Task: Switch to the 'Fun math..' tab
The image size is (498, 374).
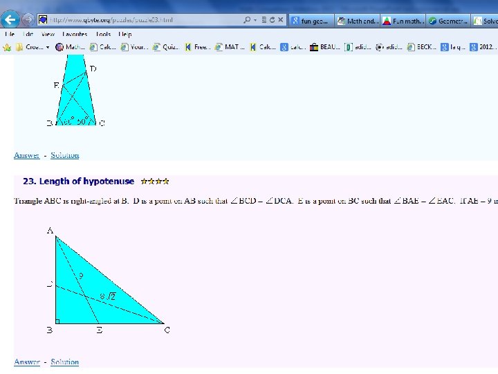Action: coord(403,21)
